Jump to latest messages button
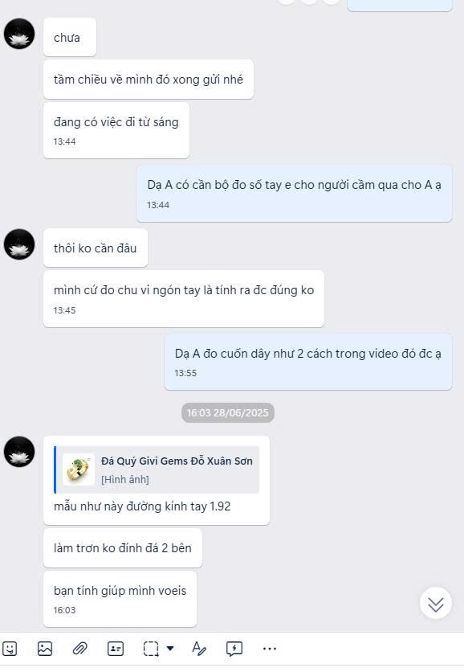This screenshot has width=464, height=672. pos(436,604)
